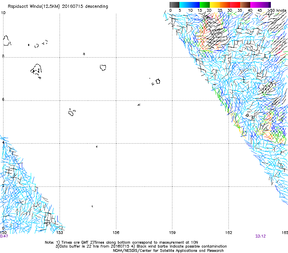Click the magenta 40-45 knots color swatch
The height and width of the screenshot is (253, 288).
click(x=255, y=5)
